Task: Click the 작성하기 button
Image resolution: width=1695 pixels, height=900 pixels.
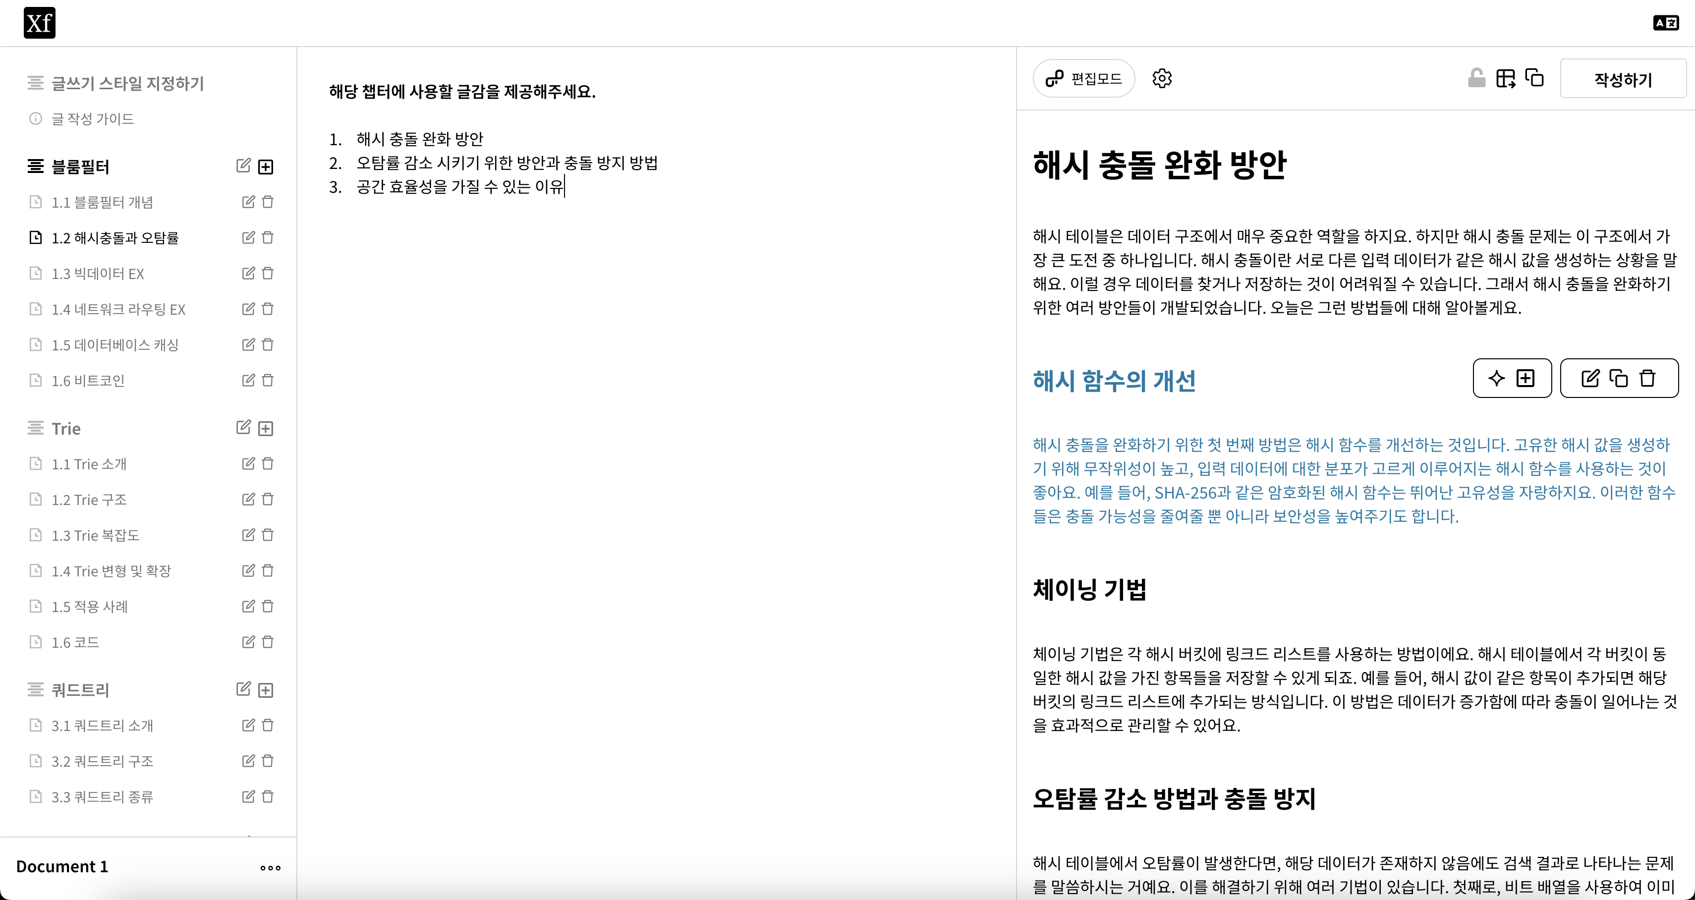Action: tap(1623, 79)
